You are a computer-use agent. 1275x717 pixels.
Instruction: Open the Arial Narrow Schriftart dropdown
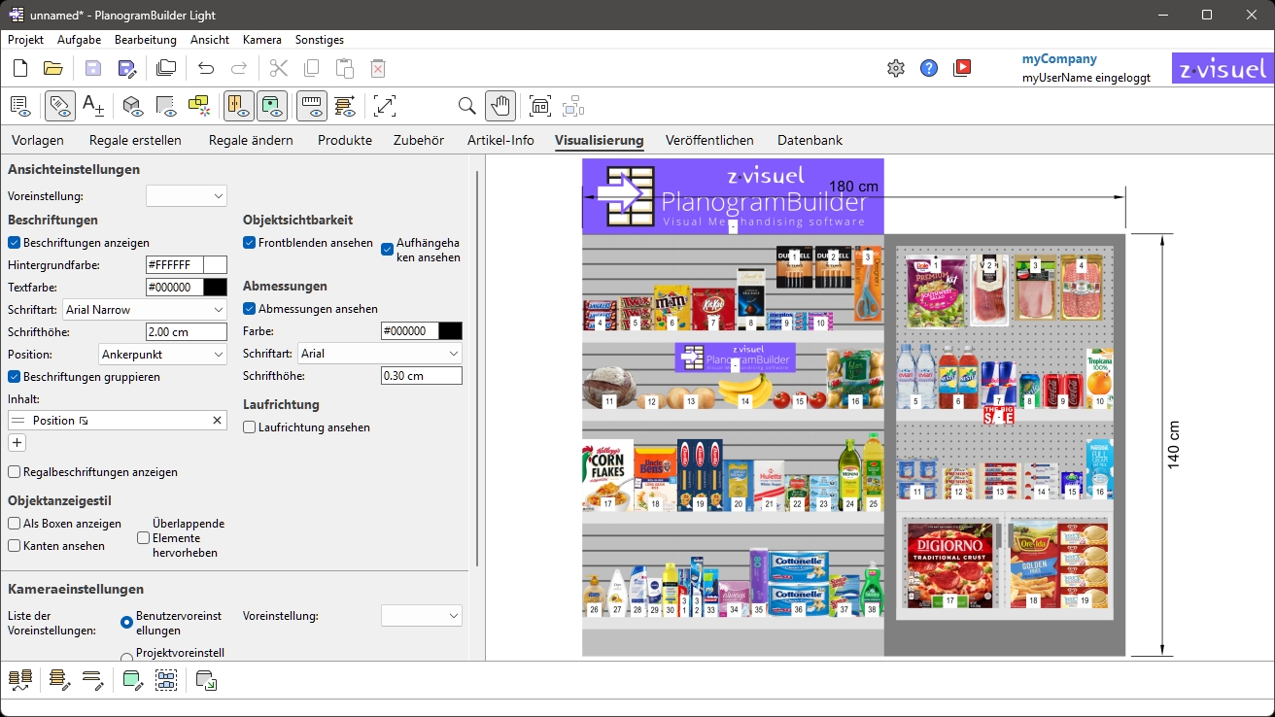(145, 310)
